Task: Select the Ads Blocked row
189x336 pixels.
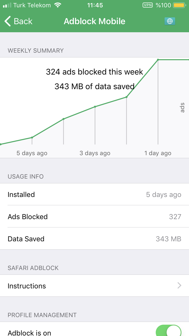Action: point(94,216)
